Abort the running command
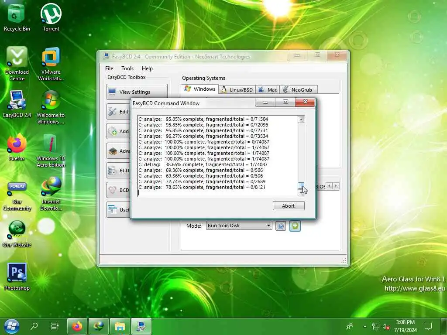 [289, 206]
